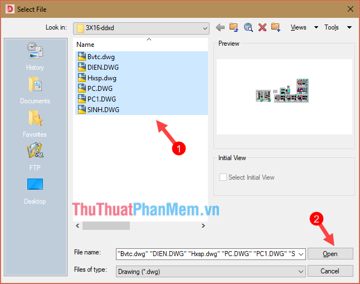Click the Bvtc.dwg file name
The image size is (360, 284).
[101, 57]
